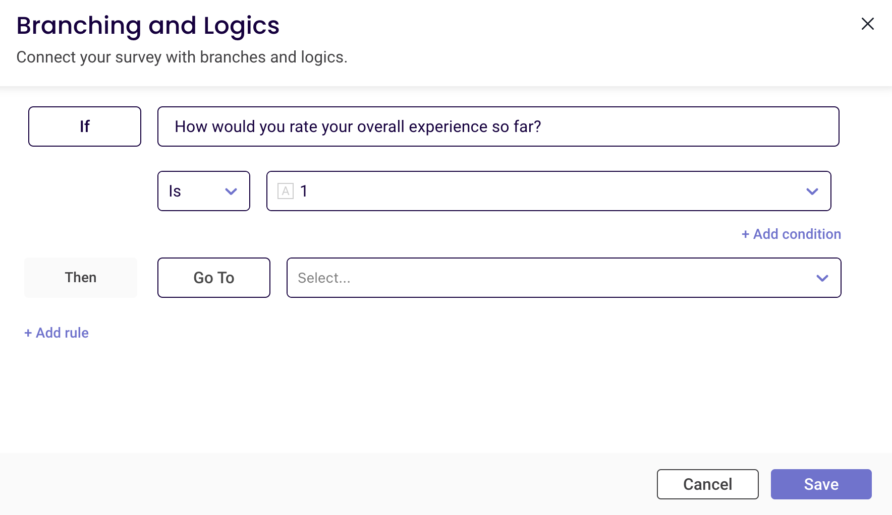Click the 'If' condition box
Viewport: 892px width, 515px height.
85,126
